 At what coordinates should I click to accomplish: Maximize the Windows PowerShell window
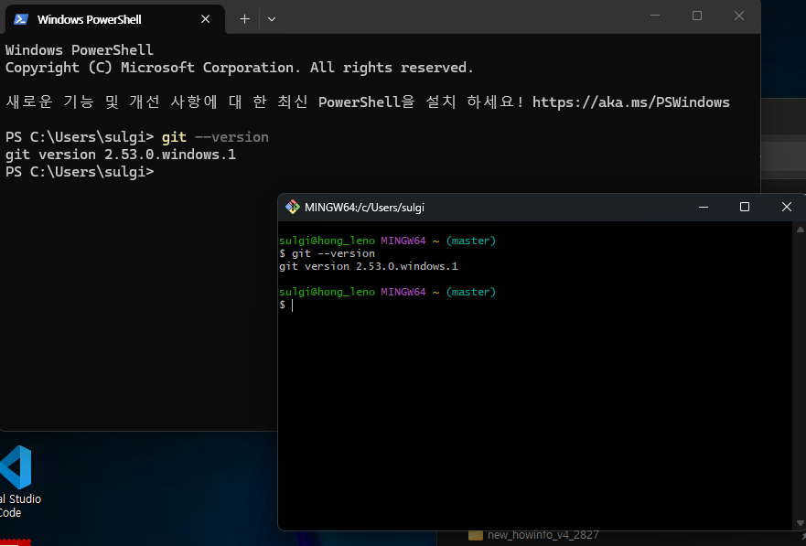tap(697, 16)
